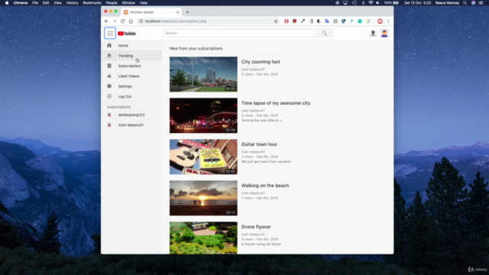Click title 'Drone flyover'
Screen dimensions: 489x275
point(256,227)
